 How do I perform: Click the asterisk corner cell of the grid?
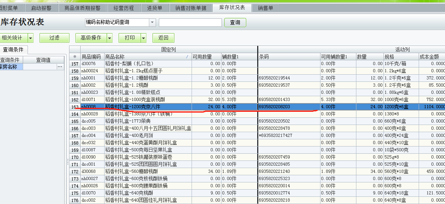pyautogui.click(x=75, y=57)
